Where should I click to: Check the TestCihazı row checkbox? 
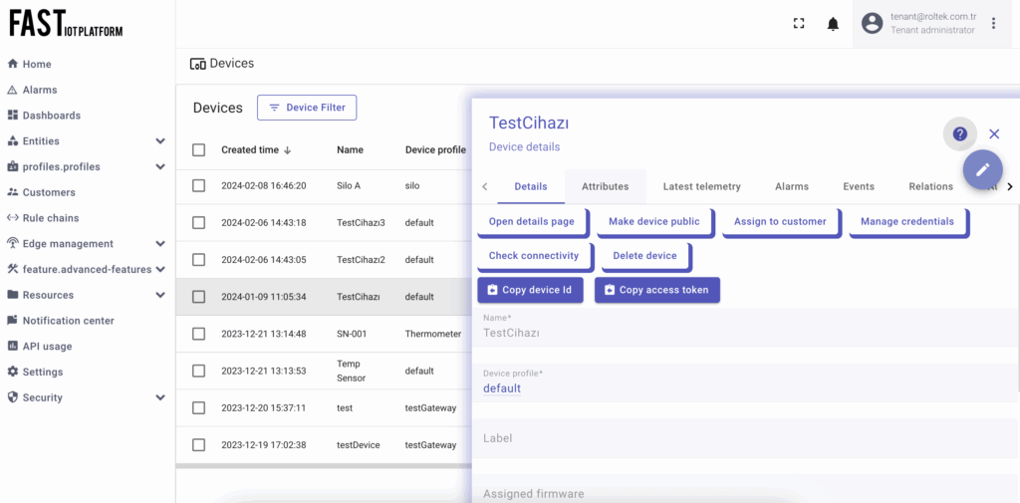coord(198,297)
